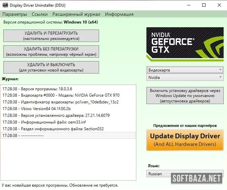This screenshot has width=227, height=190.
Task: Open the Расширенный журнал menu
Action: (76, 14)
